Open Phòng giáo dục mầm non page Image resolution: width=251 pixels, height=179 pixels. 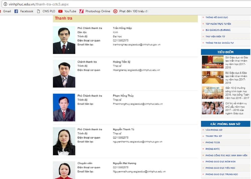point(220,162)
